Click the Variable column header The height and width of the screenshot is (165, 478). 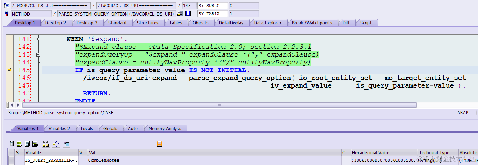pyautogui.click(x=51, y=152)
